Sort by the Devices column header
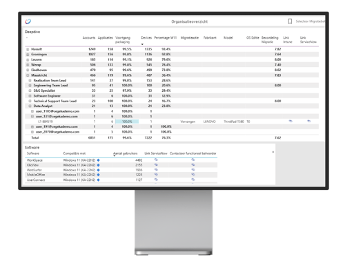 click(146, 38)
